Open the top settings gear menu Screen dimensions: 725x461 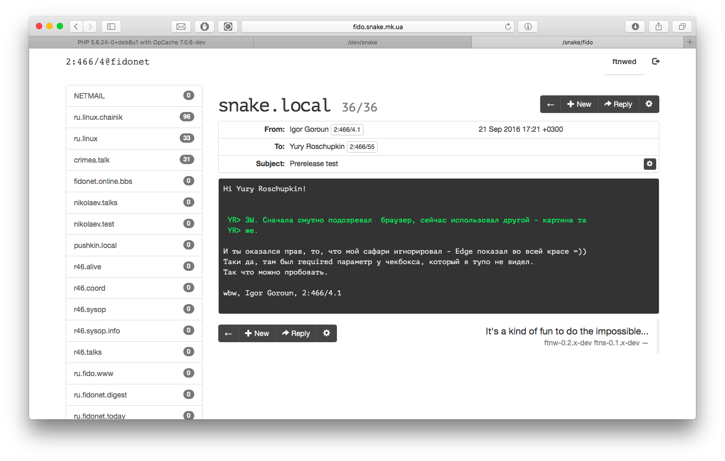pos(648,104)
